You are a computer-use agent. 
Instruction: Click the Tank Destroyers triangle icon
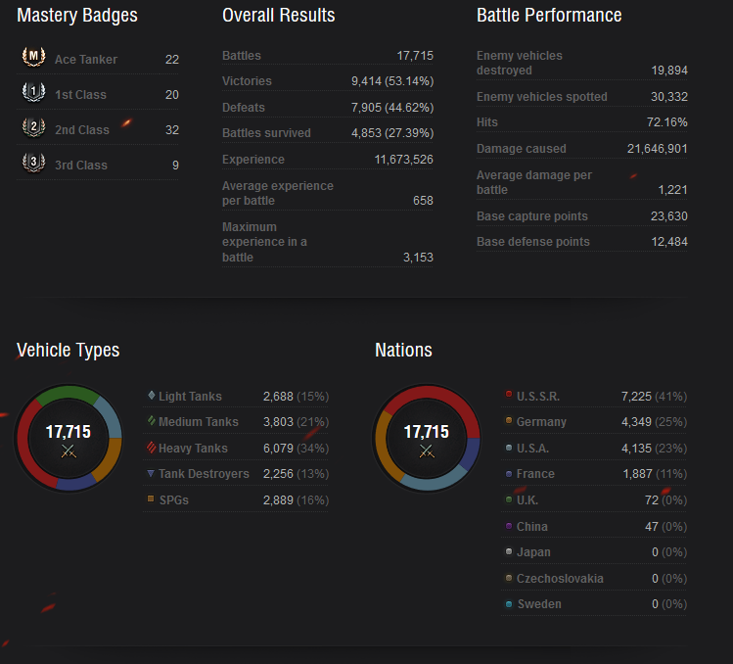151,474
